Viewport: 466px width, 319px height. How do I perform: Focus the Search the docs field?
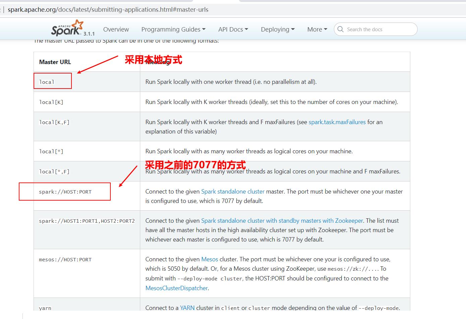376,29
